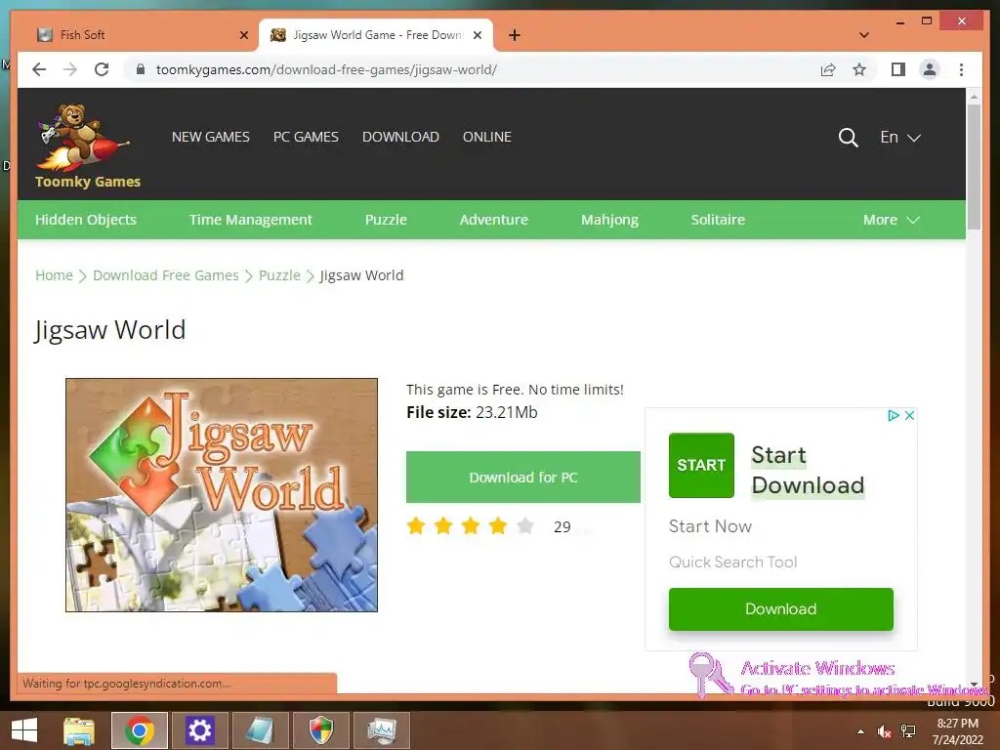Click the taskbar clock 8:27 PM
This screenshot has width=1000, height=750.
point(957,724)
